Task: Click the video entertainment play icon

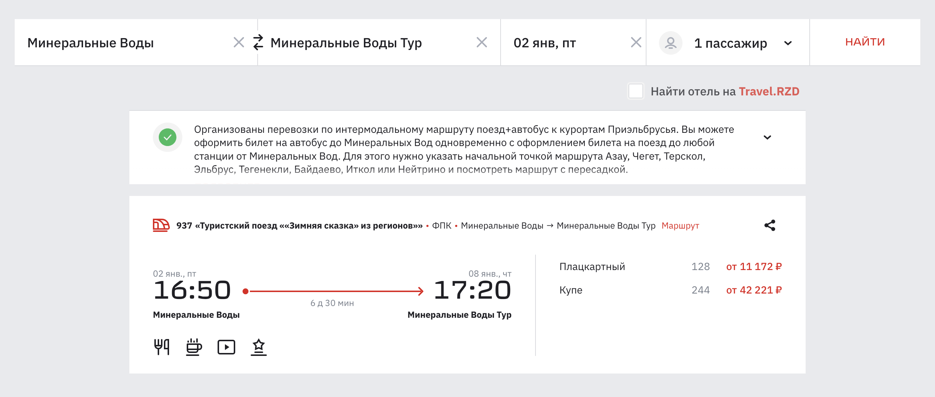Action: [x=226, y=347]
